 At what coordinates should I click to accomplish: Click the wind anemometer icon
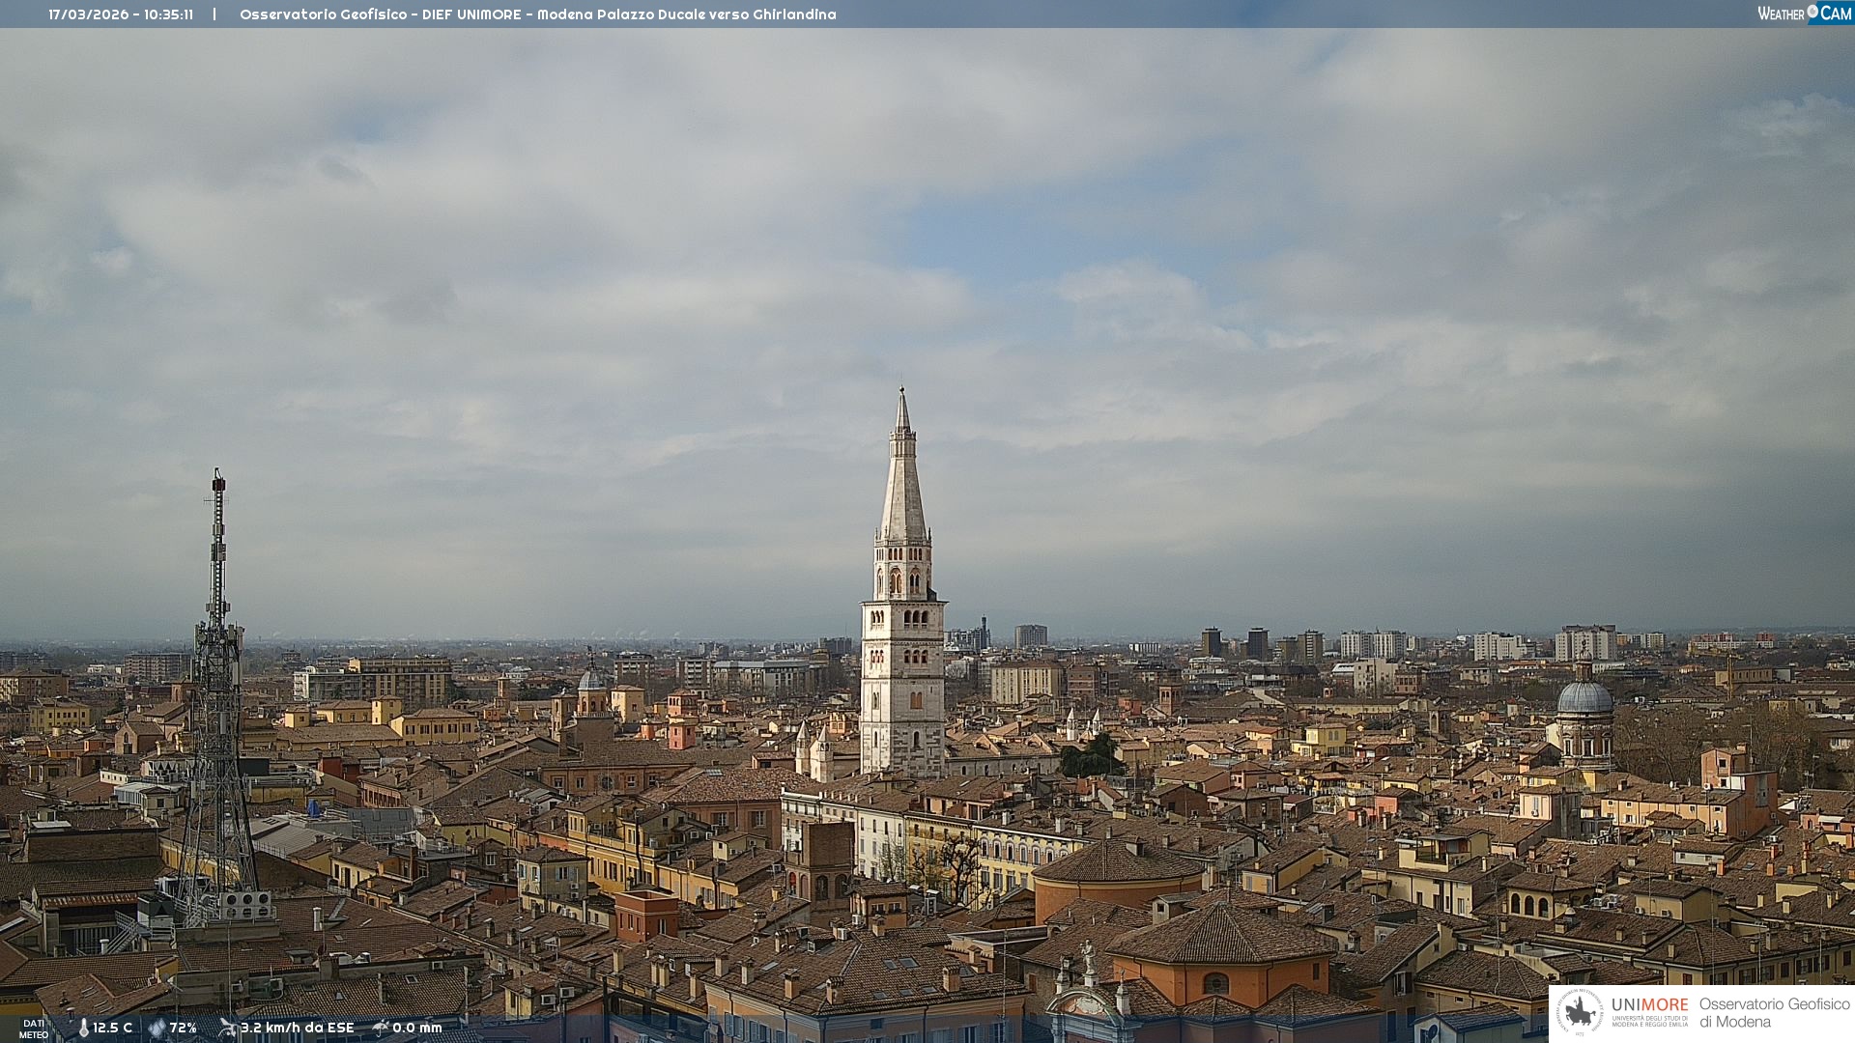[x=227, y=1028]
